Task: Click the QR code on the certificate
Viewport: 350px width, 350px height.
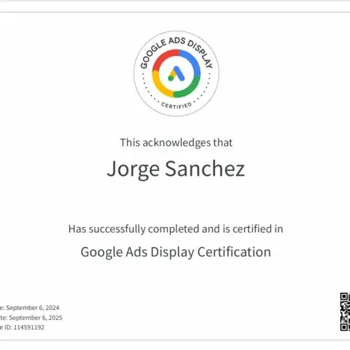Action: click(x=345, y=312)
